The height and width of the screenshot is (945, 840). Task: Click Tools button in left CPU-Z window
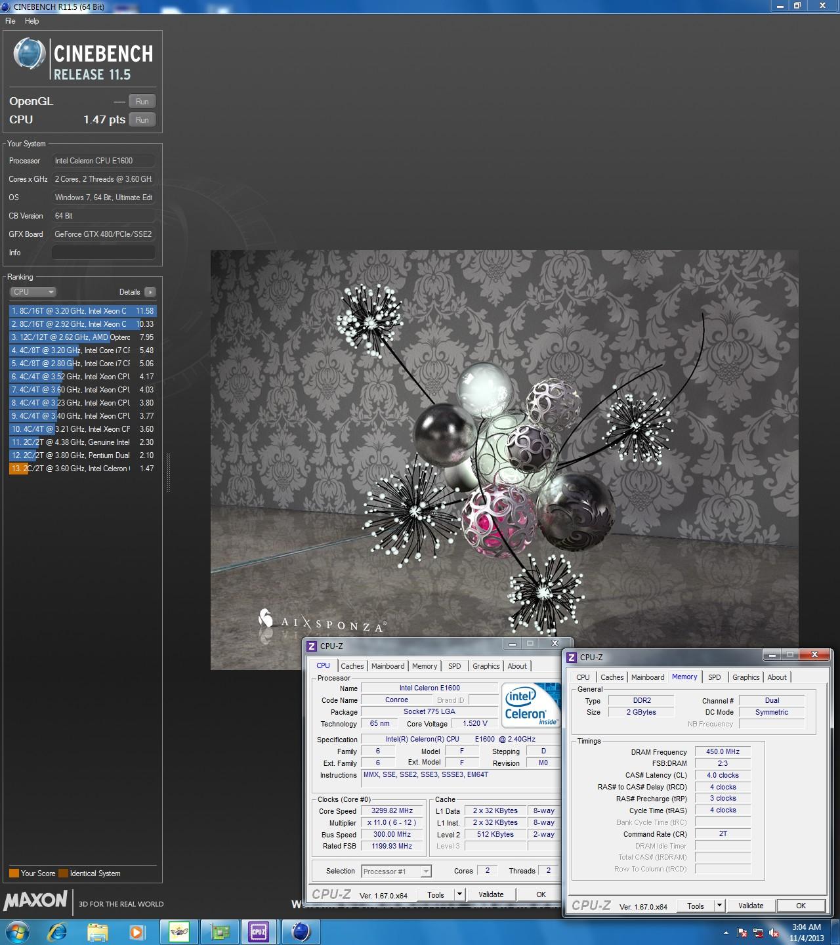436,894
